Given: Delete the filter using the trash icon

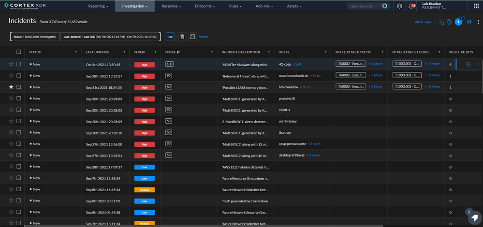Looking at the screenshot, I should pyautogui.click(x=182, y=37).
